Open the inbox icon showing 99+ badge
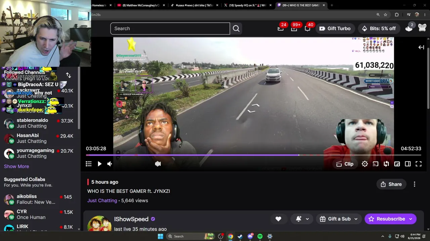The width and height of the screenshot is (430, 241). coord(294,28)
